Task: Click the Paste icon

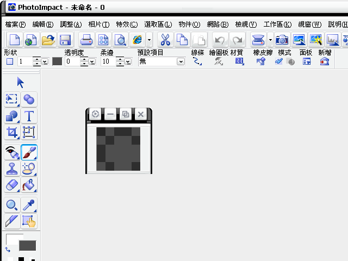Action: tap(200, 40)
